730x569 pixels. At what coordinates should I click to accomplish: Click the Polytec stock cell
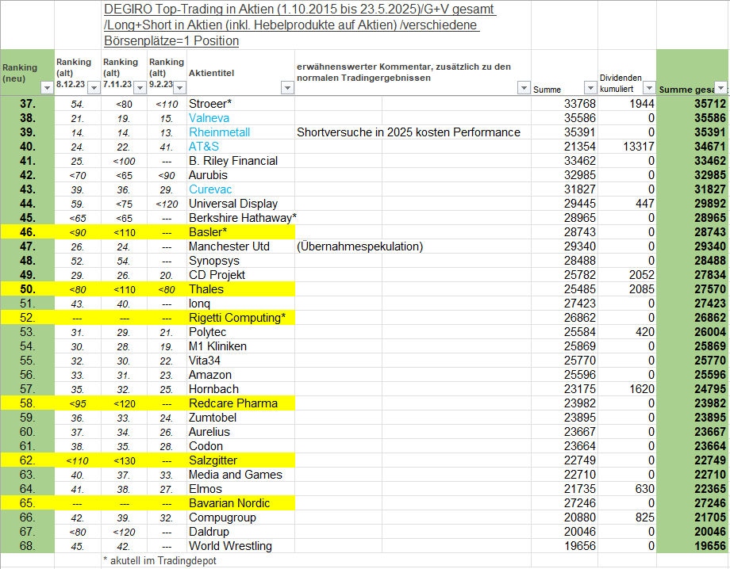240,332
